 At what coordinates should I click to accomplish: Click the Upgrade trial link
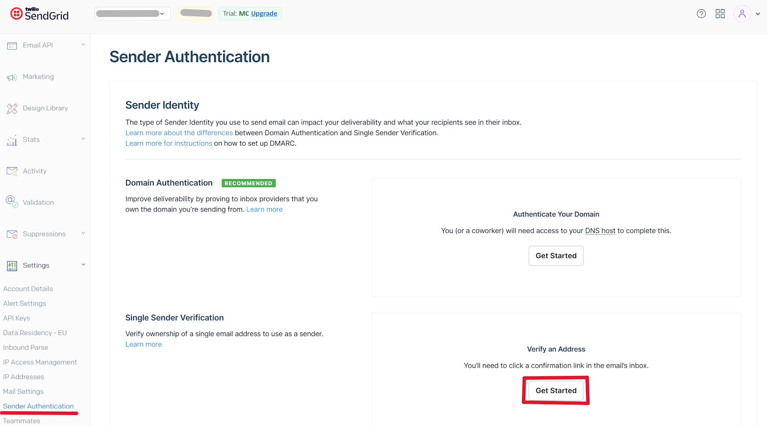264,13
